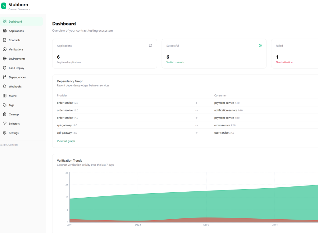The width and height of the screenshot is (318, 233).
Task: Click the Environments globe icon
Action: click(x=5, y=59)
